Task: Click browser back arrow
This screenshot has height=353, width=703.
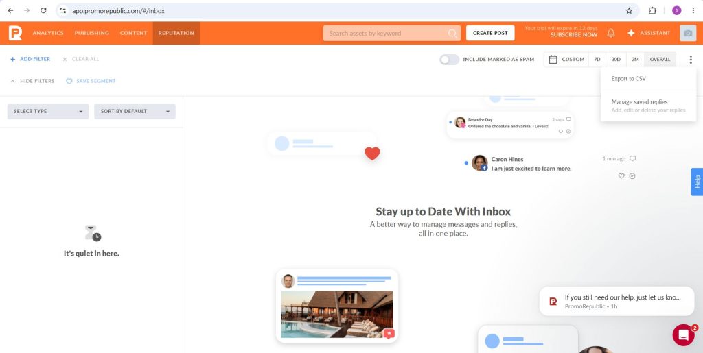Action: click(x=11, y=10)
